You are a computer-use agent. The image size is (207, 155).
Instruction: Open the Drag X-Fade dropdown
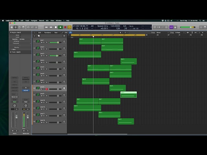tap(180, 33)
